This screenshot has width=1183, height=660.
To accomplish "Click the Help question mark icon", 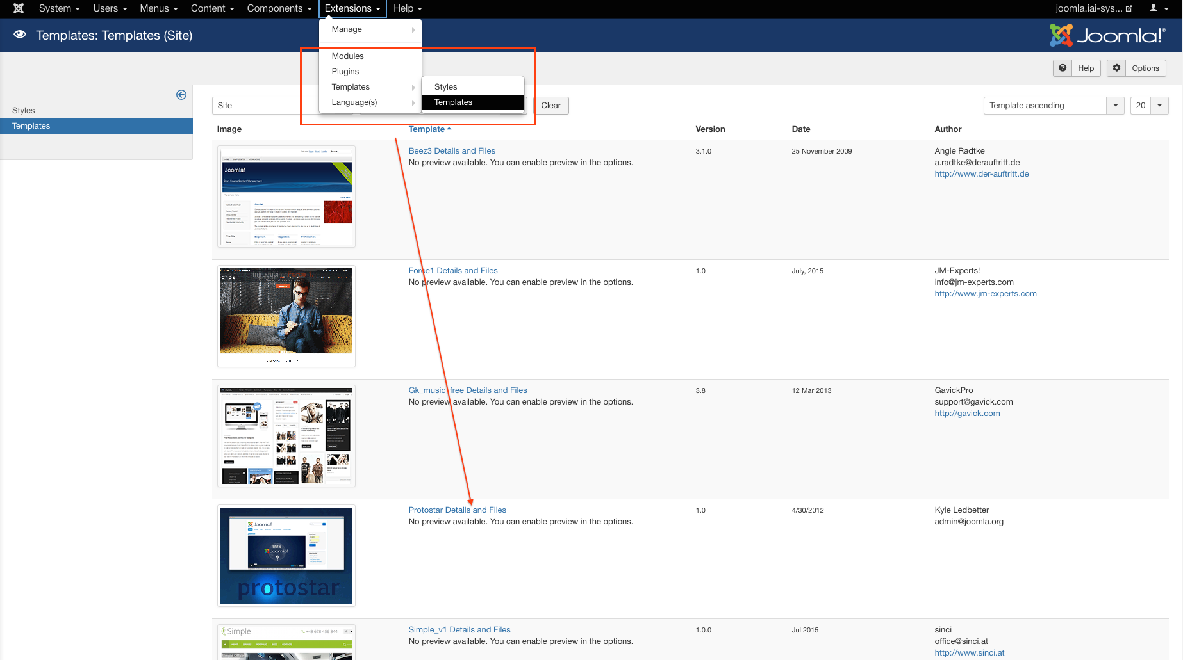I will (x=1063, y=68).
